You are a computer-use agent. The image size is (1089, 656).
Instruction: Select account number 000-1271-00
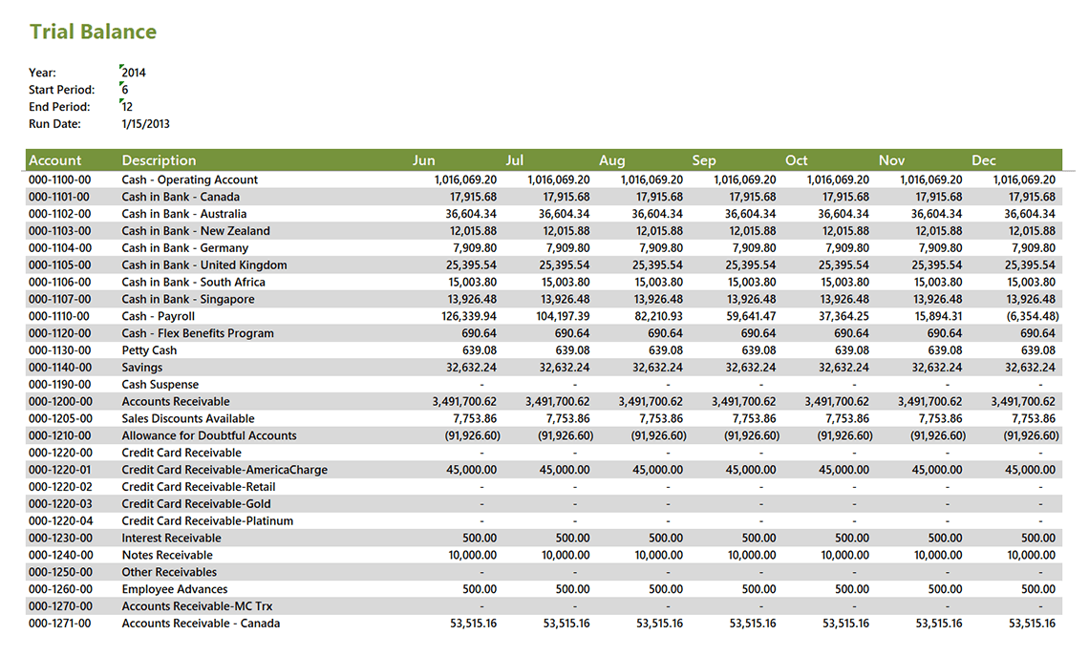click(60, 624)
